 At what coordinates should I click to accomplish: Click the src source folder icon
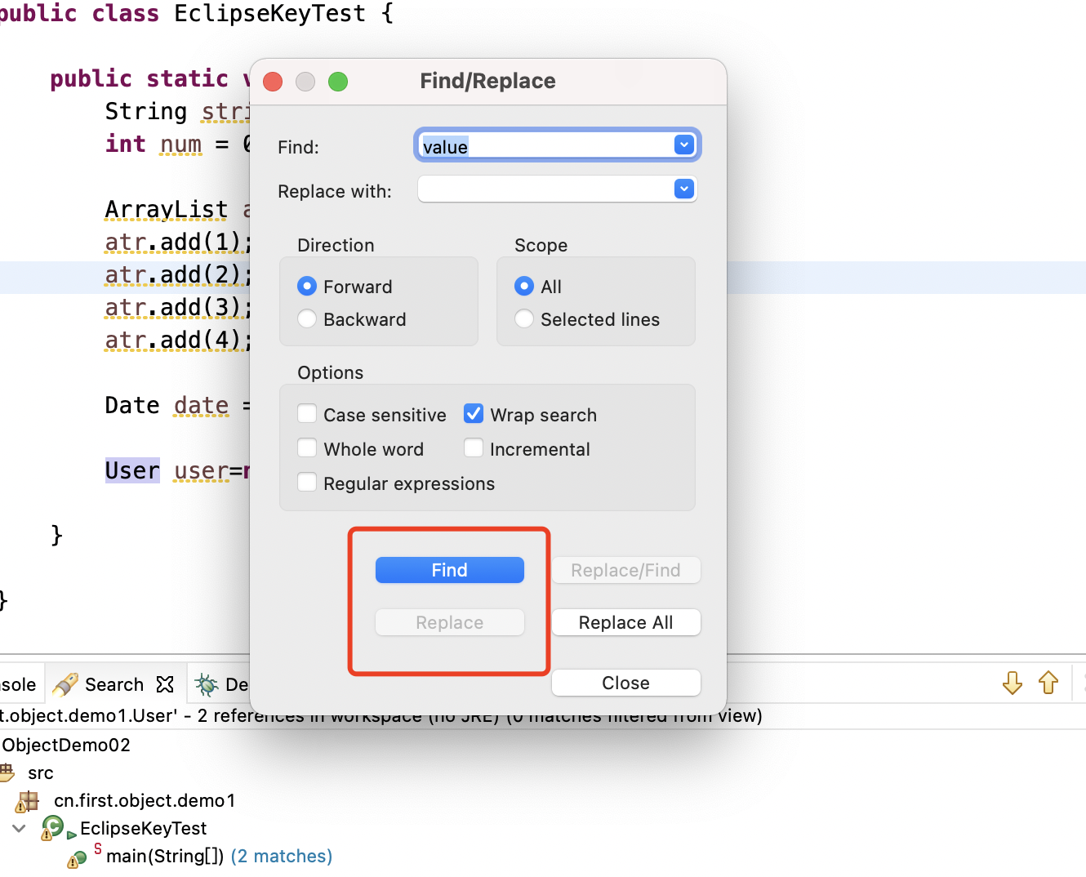click(x=8, y=772)
